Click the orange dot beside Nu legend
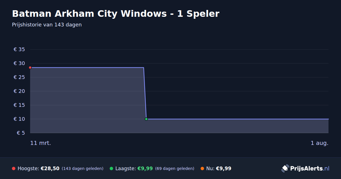The height and width of the screenshot is (179, 341). coord(202,168)
